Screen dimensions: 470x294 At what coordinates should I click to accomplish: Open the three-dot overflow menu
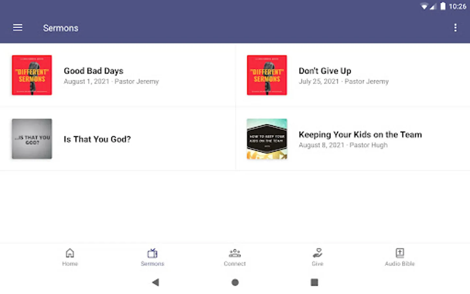click(455, 28)
